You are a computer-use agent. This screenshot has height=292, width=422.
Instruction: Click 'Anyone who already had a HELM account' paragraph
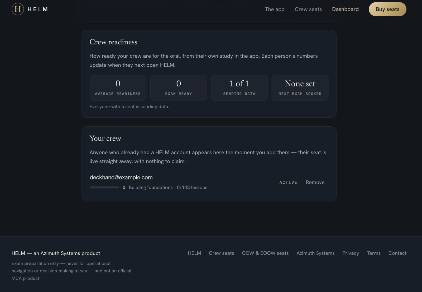[x=208, y=157]
